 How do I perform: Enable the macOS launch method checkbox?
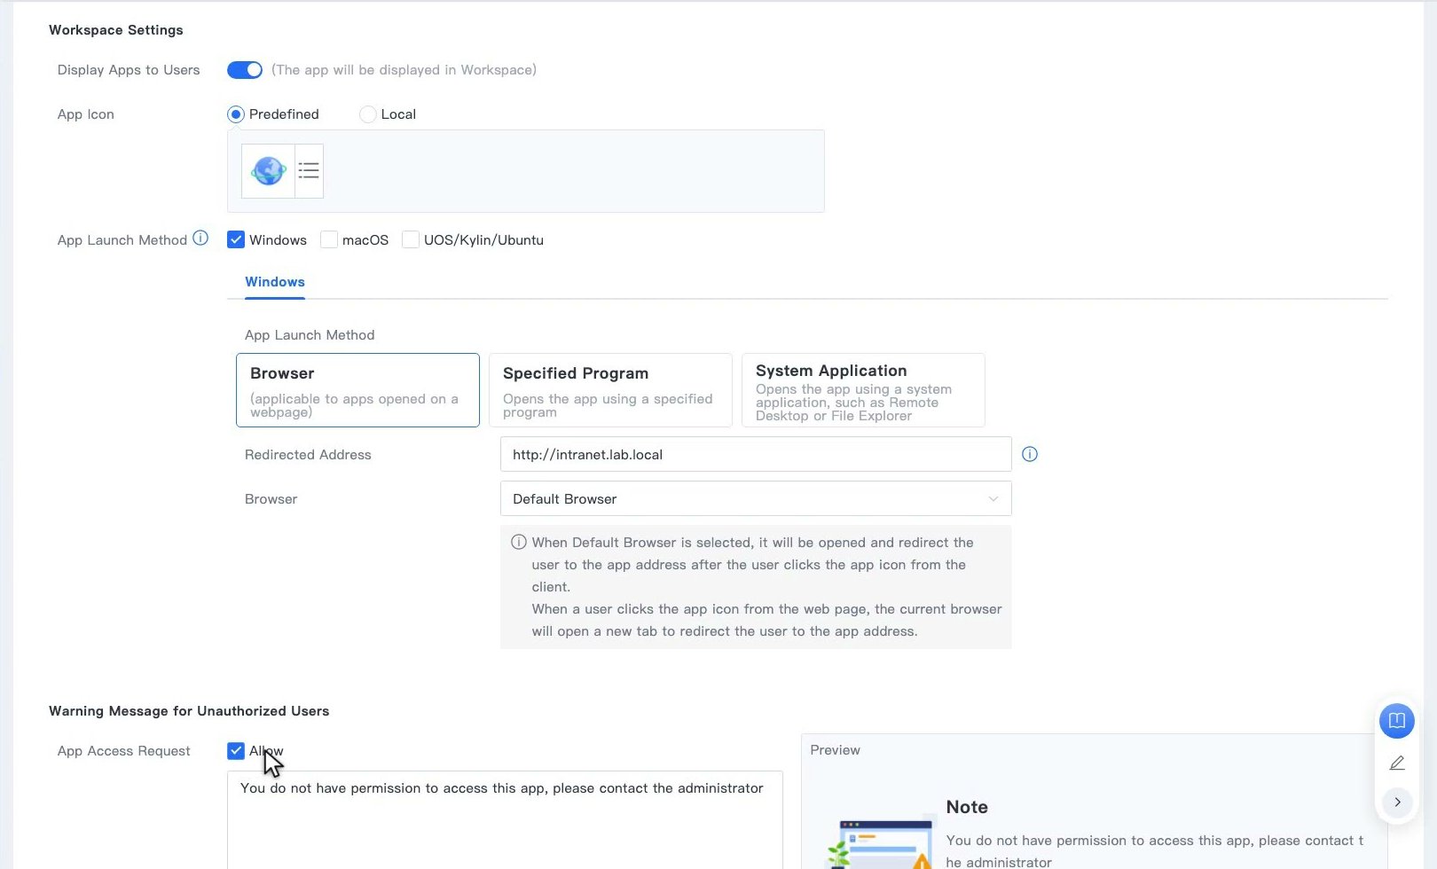pyautogui.click(x=329, y=239)
